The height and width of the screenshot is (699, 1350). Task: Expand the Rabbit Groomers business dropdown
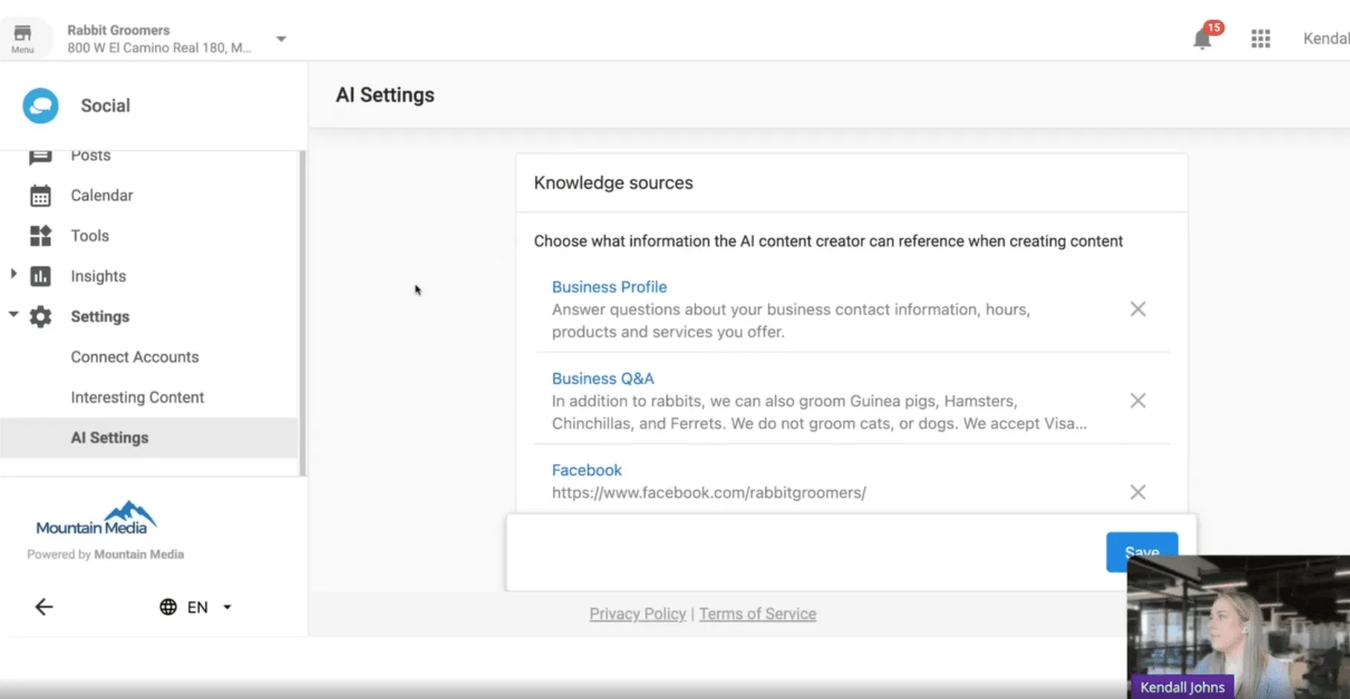pos(281,39)
